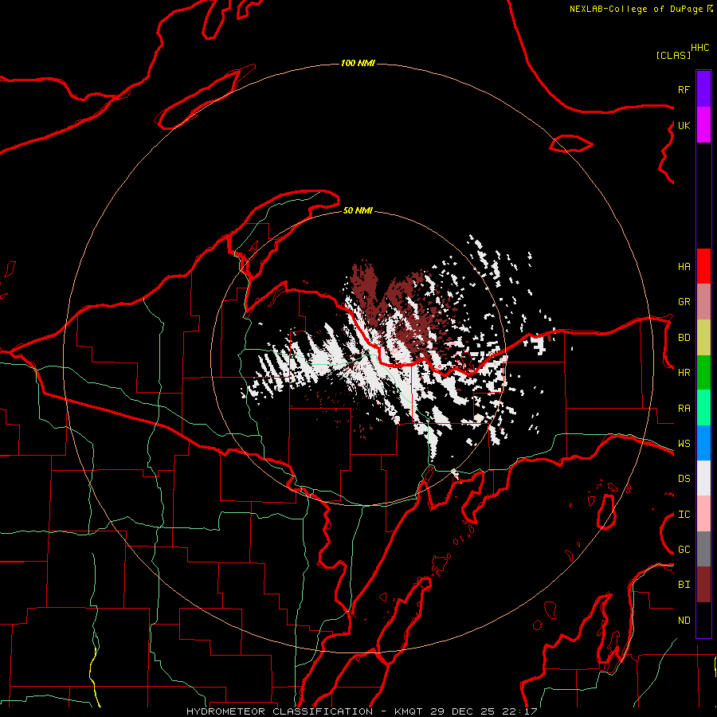717x717 pixels.
Task: Click the 100 NMI range ring label
Action: click(x=358, y=63)
